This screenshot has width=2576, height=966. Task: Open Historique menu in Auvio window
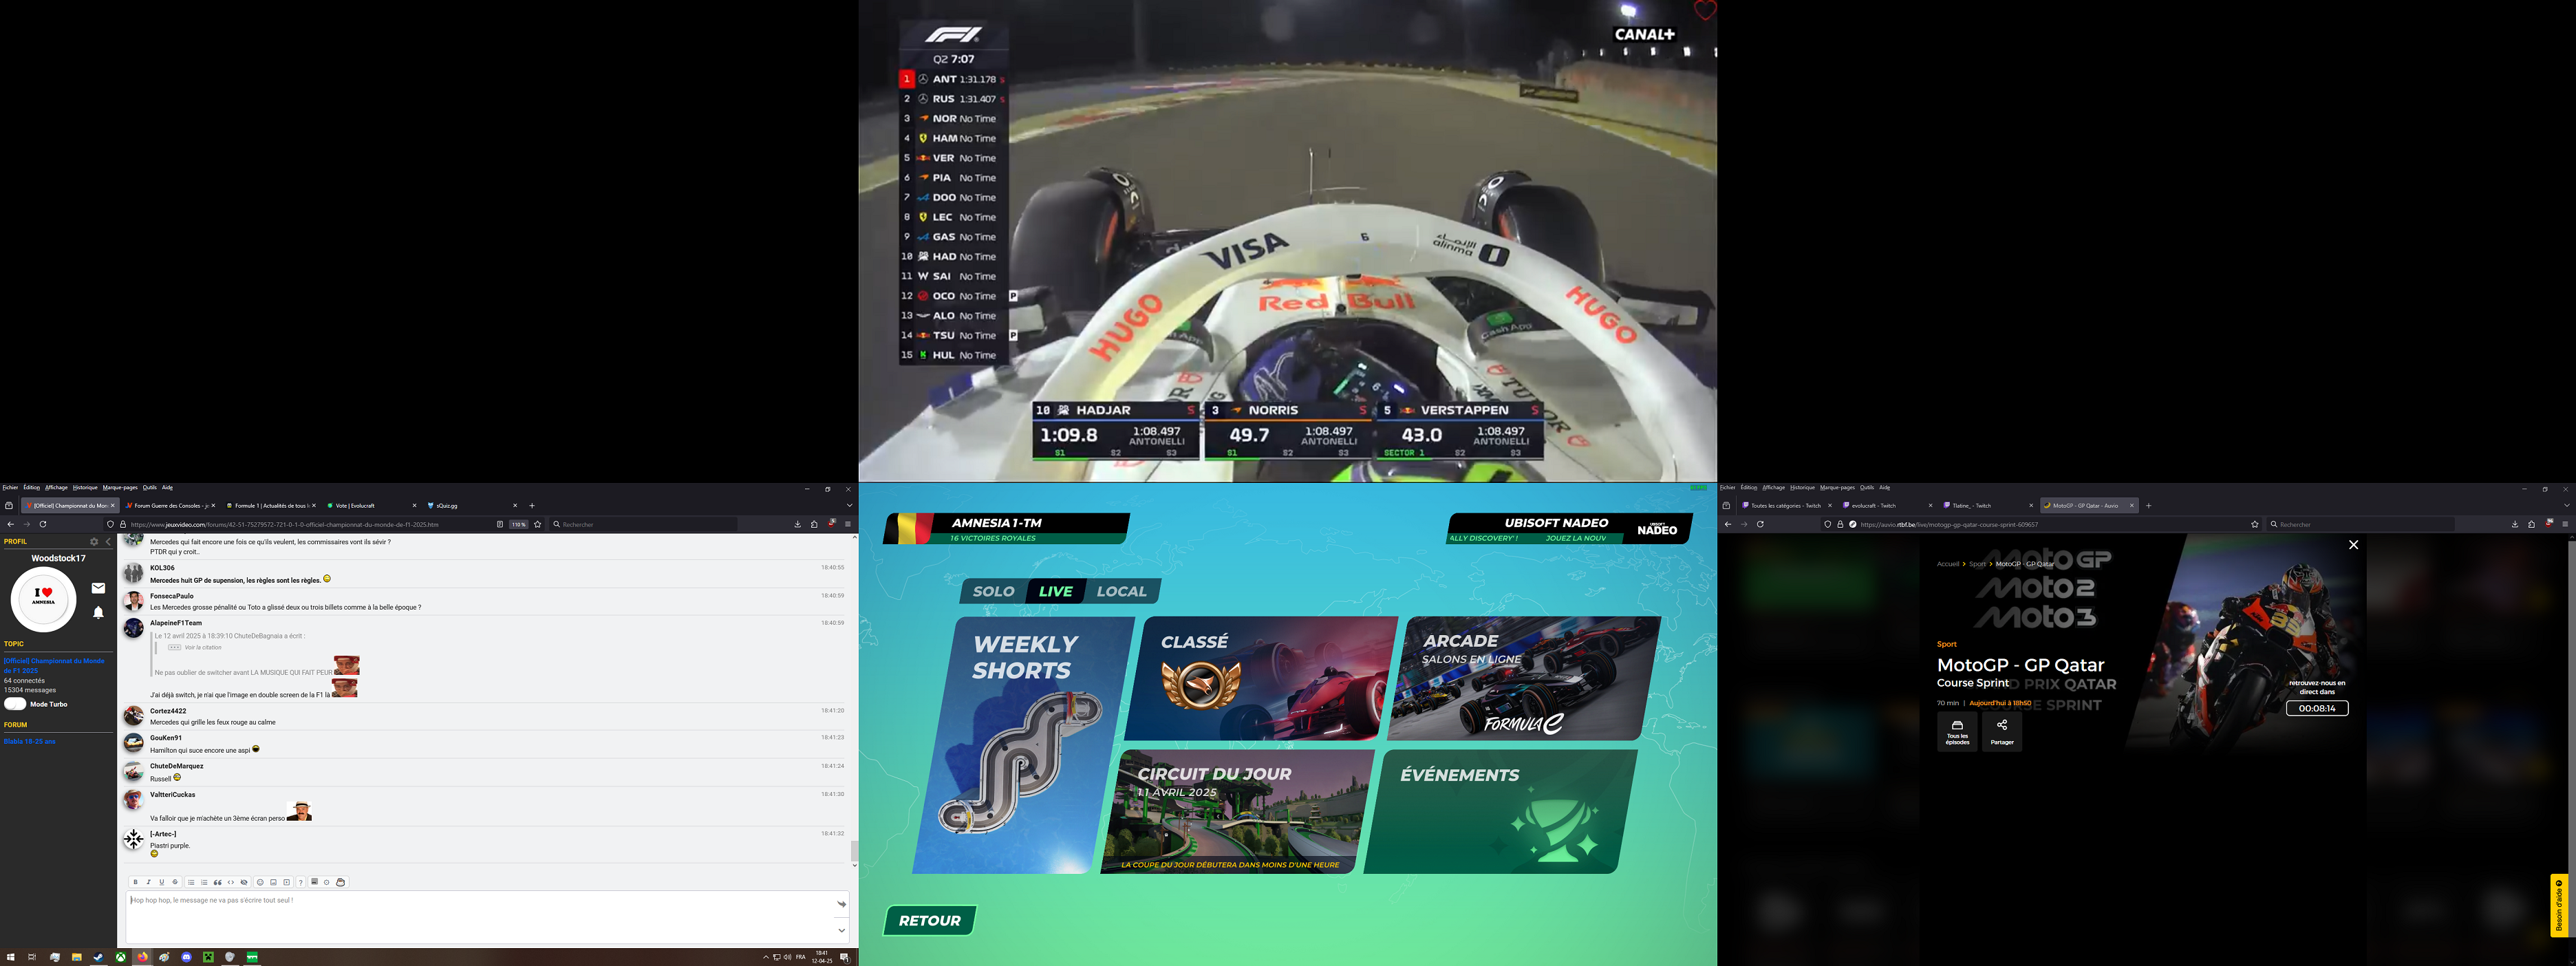pos(1802,488)
